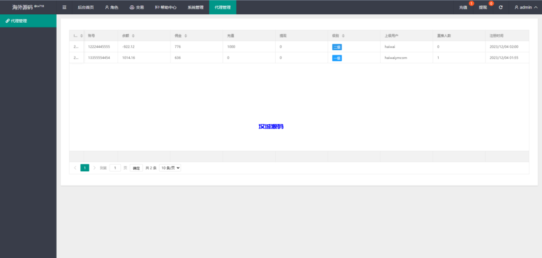Screen dimensions: 542x258
Task: Sort by the 佣金 column arrows
Action: 186,36
